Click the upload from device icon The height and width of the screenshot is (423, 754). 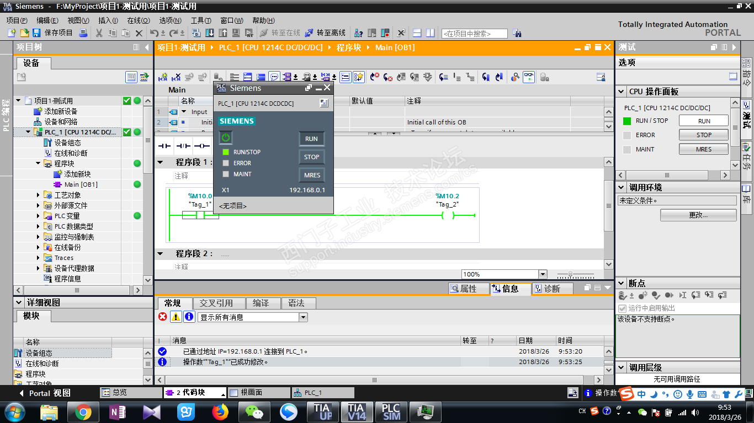click(x=223, y=33)
